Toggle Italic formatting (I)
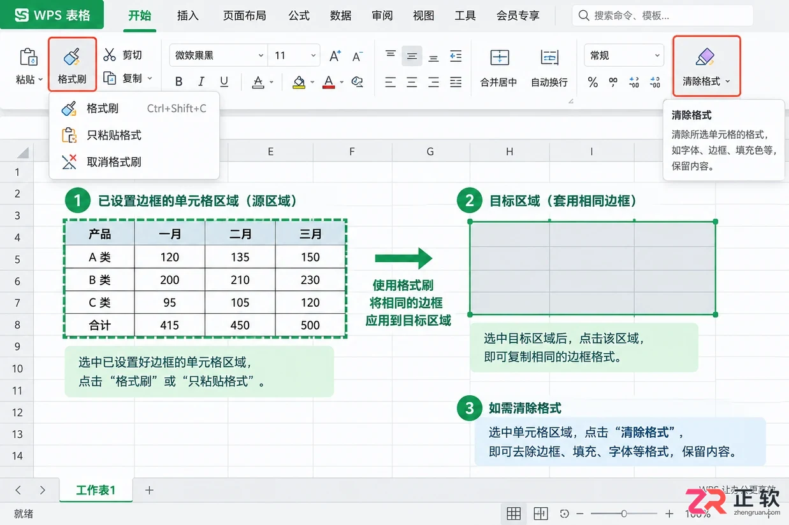Screen dimensions: 789x525 [x=201, y=81]
